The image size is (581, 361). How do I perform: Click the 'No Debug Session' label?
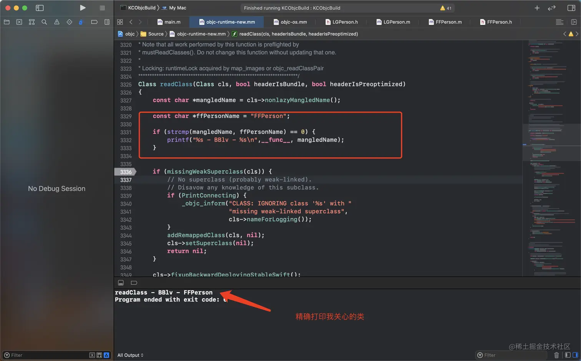[56, 189]
